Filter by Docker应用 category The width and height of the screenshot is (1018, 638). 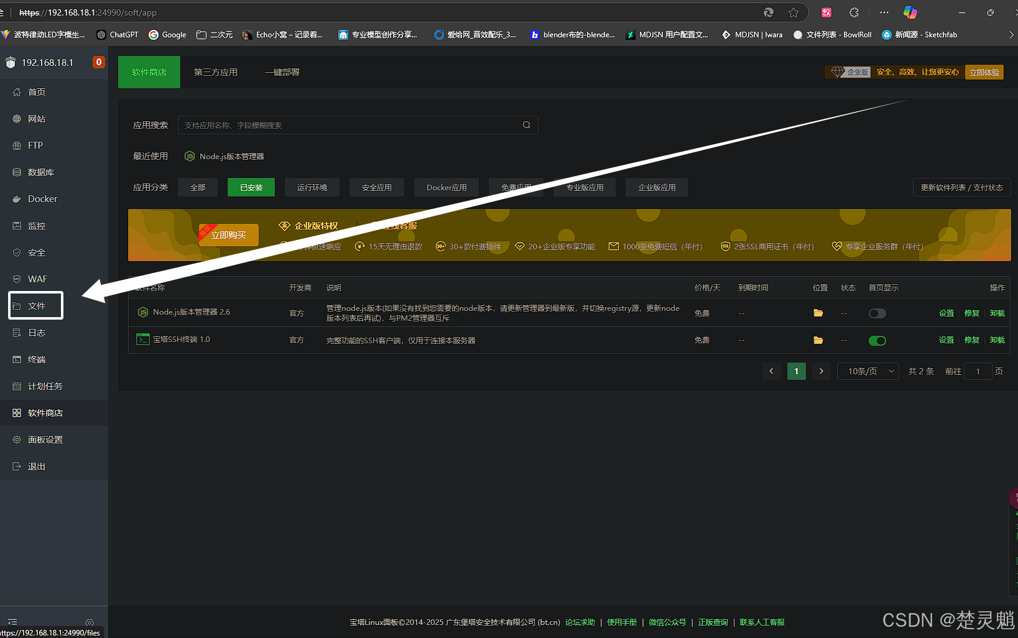pos(447,187)
